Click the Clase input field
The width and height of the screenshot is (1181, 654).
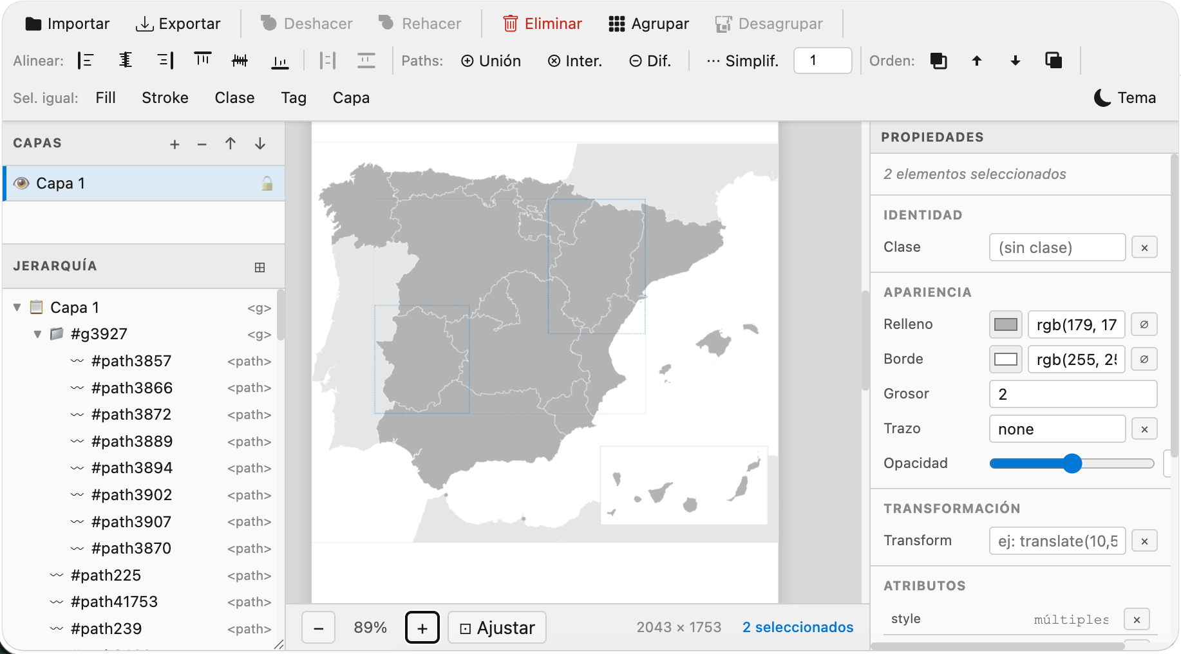[x=1057, y=247]
